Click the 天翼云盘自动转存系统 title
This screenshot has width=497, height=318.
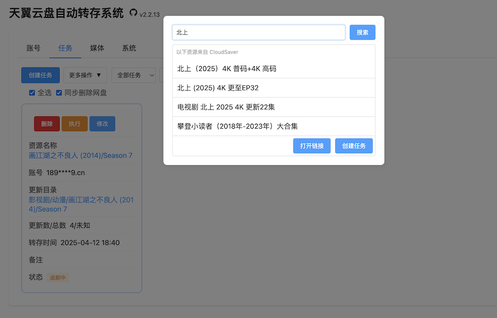point(66,13)
